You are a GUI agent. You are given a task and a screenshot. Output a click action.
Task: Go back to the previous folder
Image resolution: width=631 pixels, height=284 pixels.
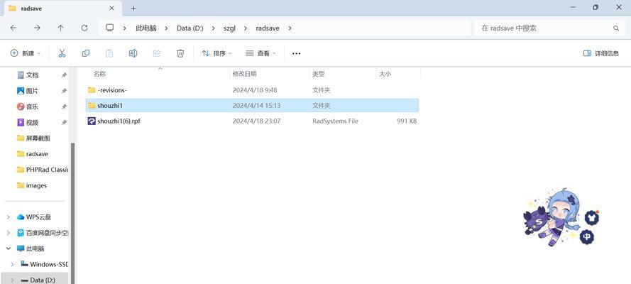[13, 28]
